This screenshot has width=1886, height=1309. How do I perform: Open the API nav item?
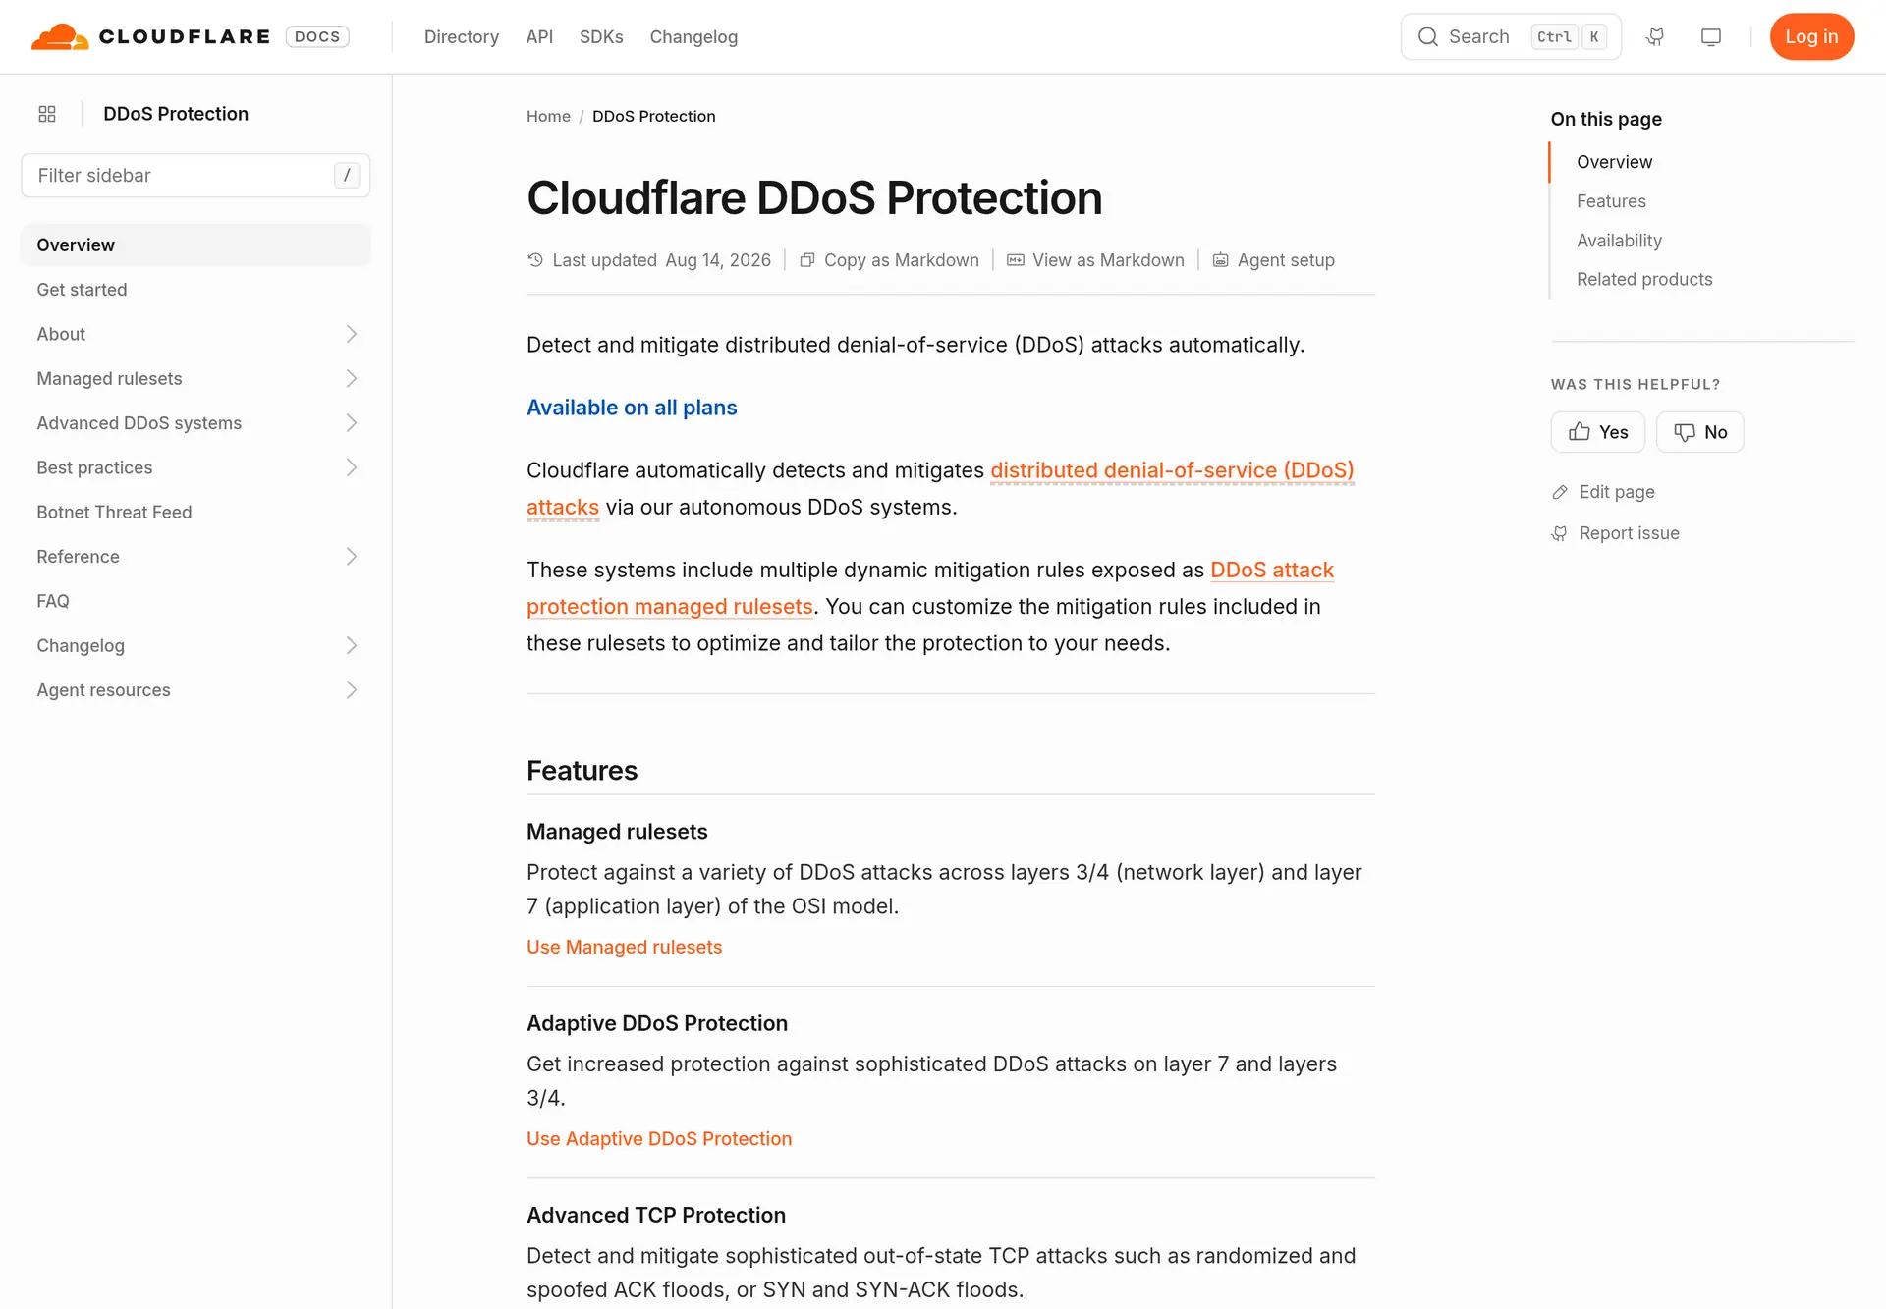[x=539, y=36]
